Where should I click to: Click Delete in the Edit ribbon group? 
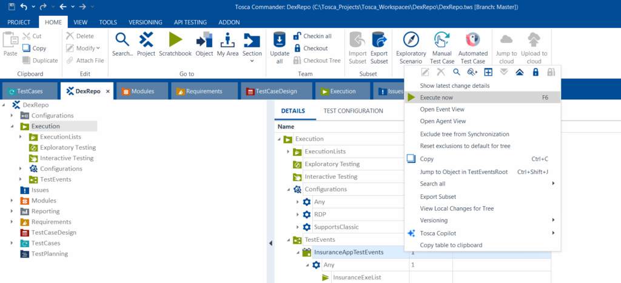[80, 36]
